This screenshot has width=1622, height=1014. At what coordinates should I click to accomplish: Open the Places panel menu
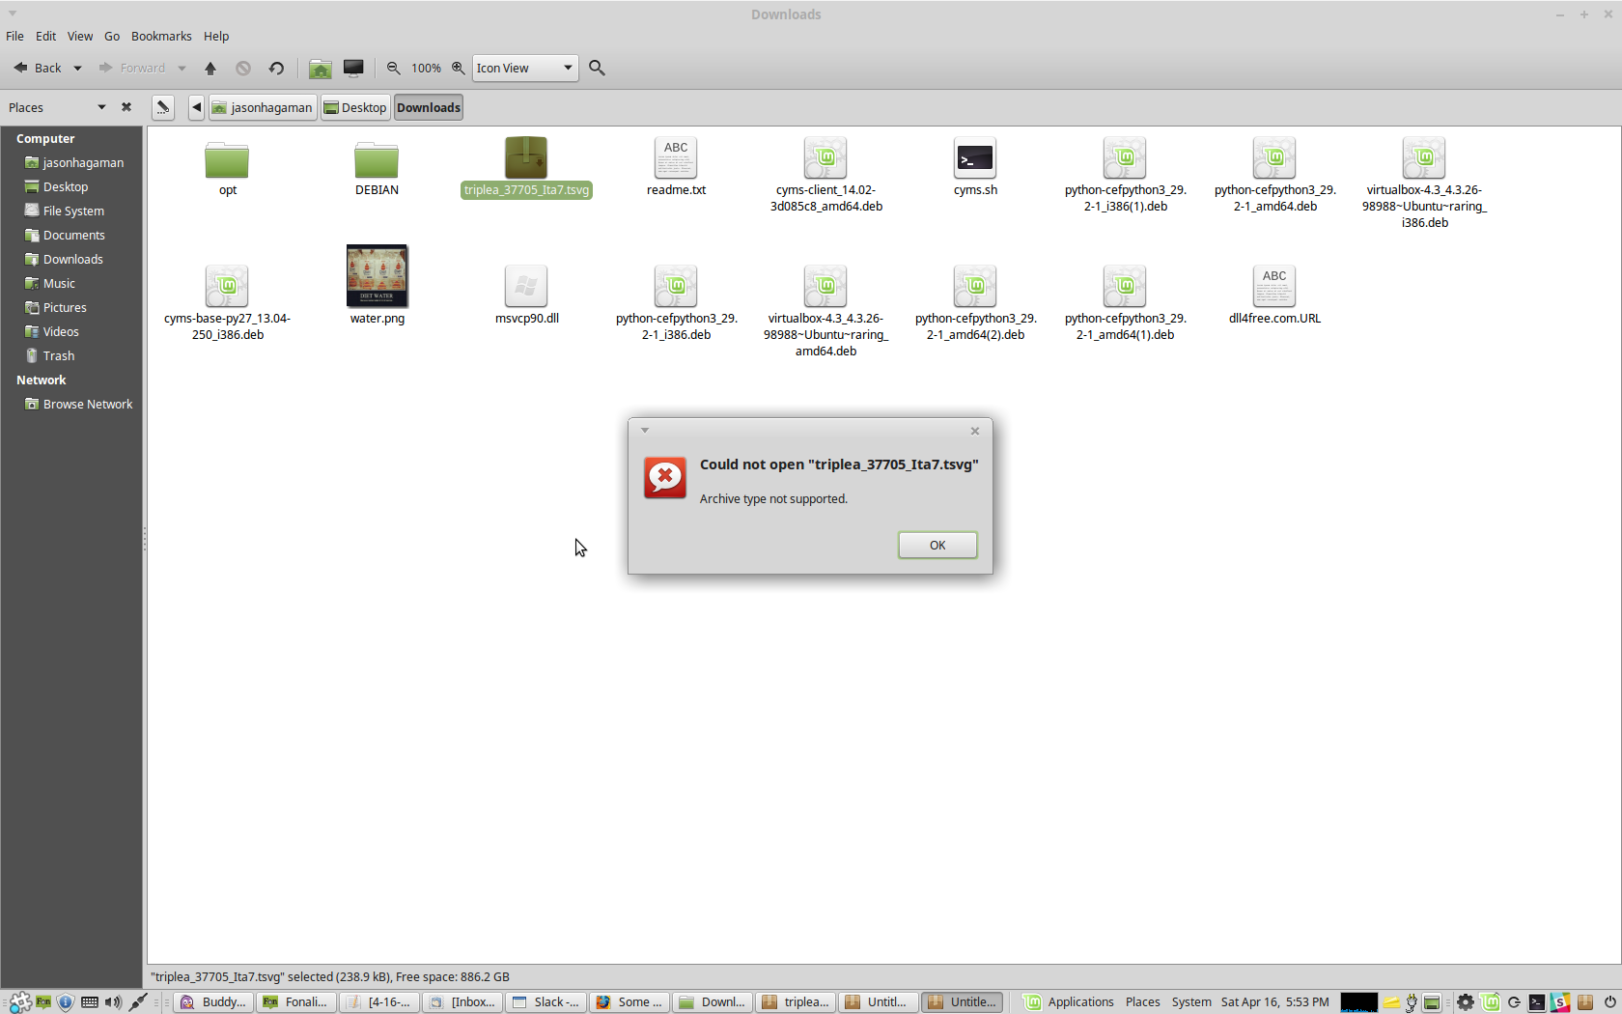point(1142,1002)
